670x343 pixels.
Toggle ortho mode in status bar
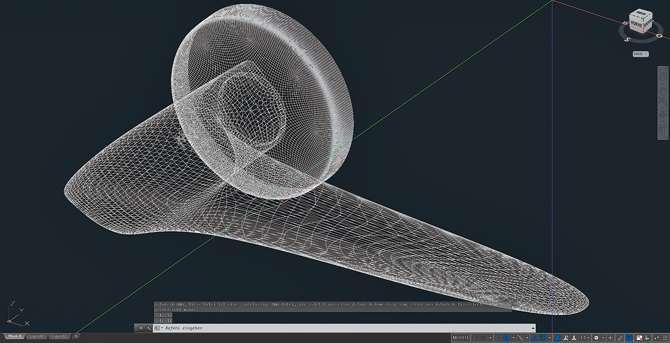coord(498,338)
